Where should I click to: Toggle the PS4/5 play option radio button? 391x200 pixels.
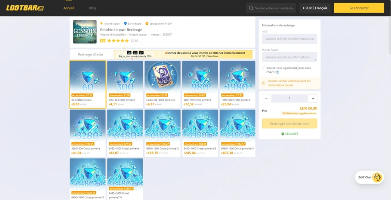264,68
